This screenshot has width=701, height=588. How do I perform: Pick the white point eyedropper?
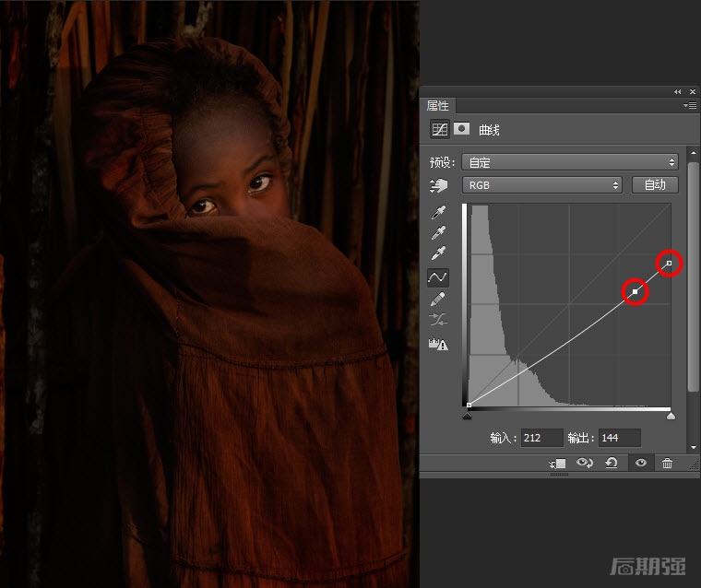438,253
